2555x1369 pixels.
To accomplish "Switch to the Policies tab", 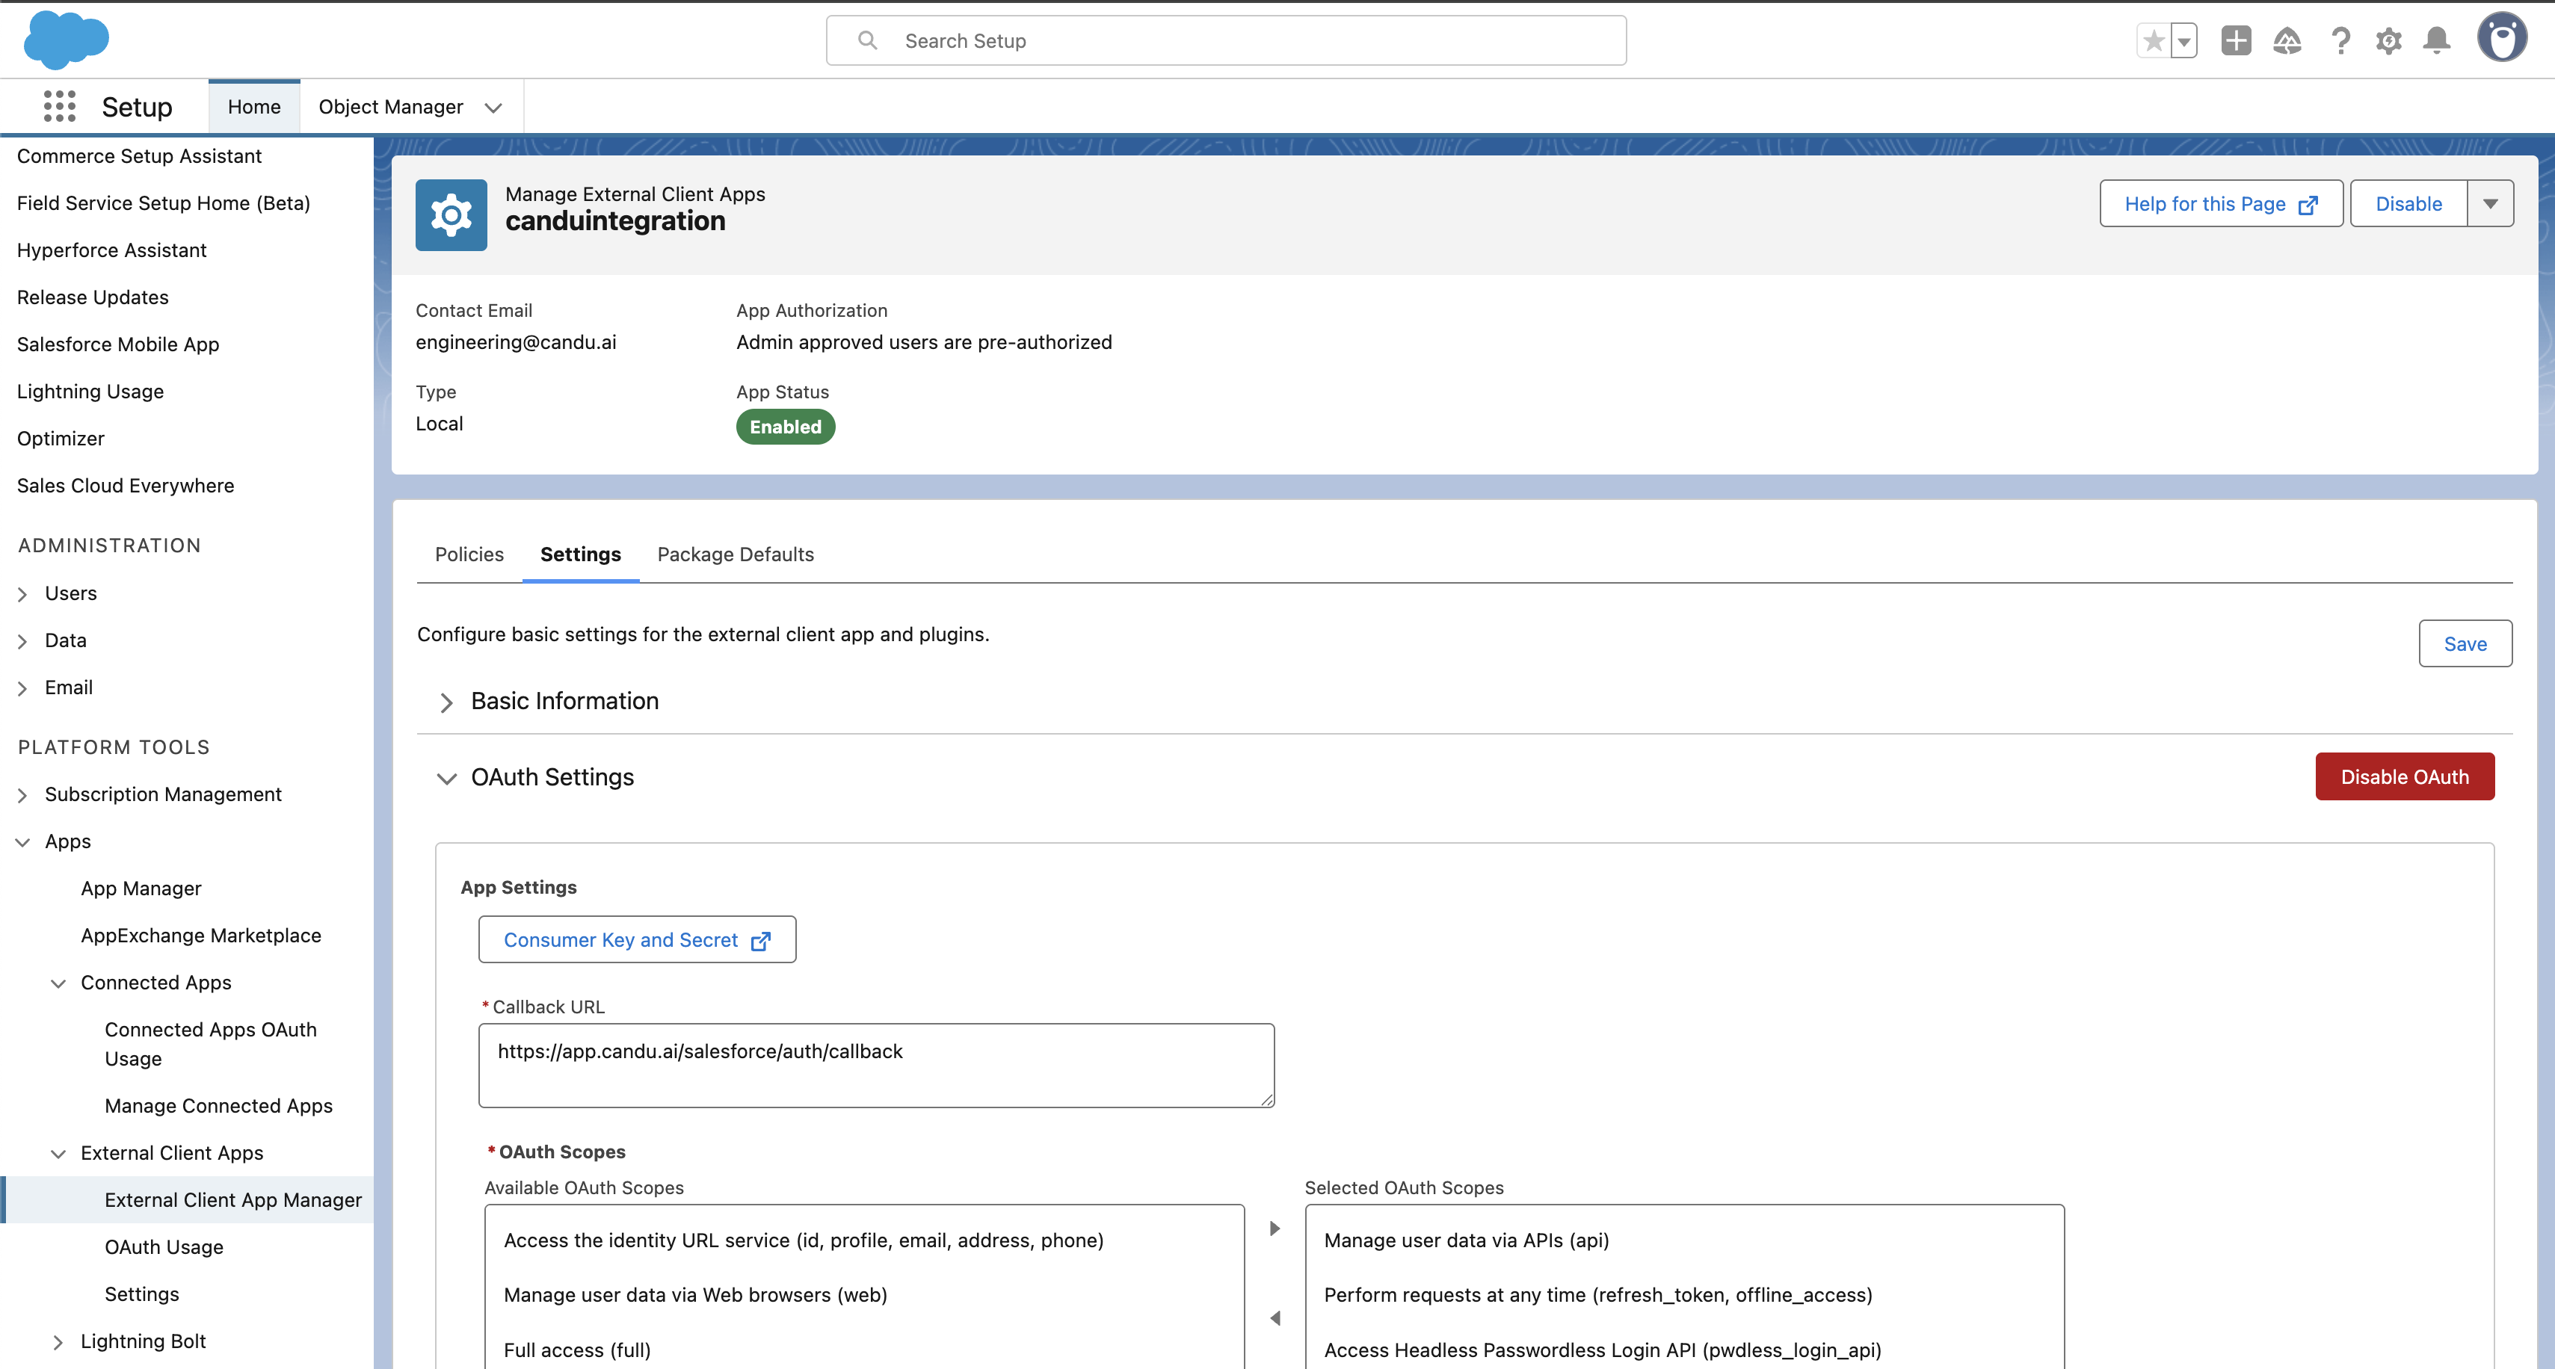I will coord(469,554).
